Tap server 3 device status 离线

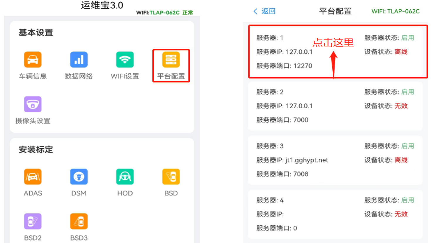[x=401, y=160]
